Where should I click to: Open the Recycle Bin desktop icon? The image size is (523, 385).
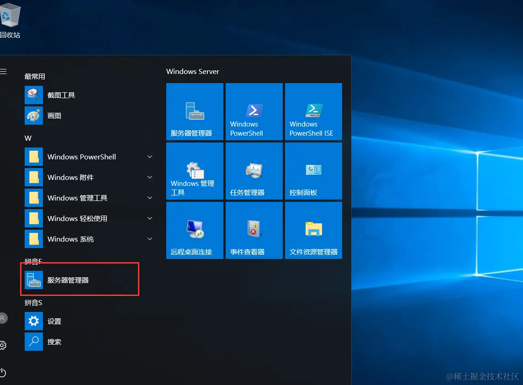(x=10, y=20)
